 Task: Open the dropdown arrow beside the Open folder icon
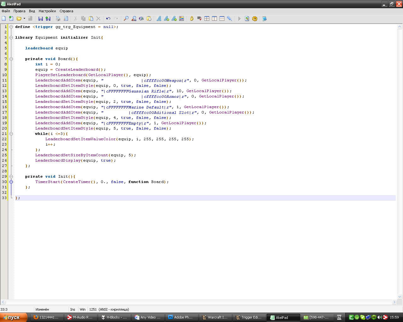(x=24, y=19)
